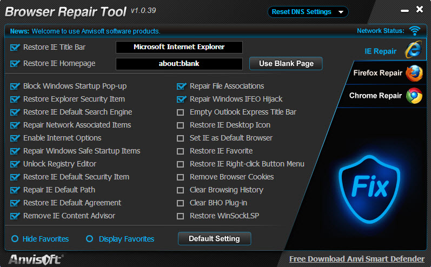
Task: Click the news text 'Welcome to use Anvisoft software products.'
Action: 96,31
